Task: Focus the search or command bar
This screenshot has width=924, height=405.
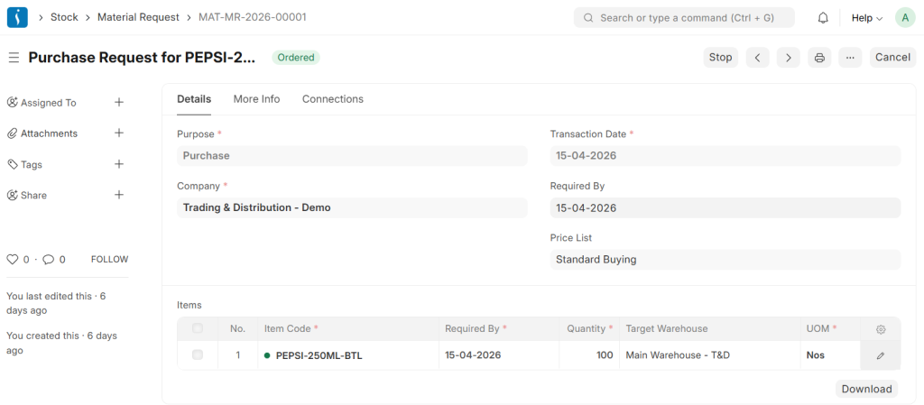Action: (684, 18)
